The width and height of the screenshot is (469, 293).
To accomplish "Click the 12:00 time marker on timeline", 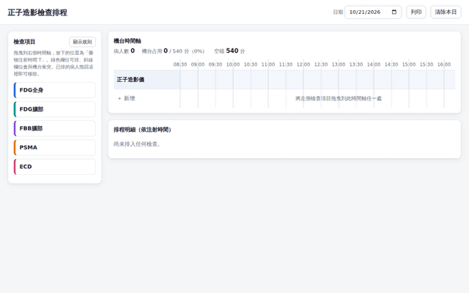I will pos(303,64).
